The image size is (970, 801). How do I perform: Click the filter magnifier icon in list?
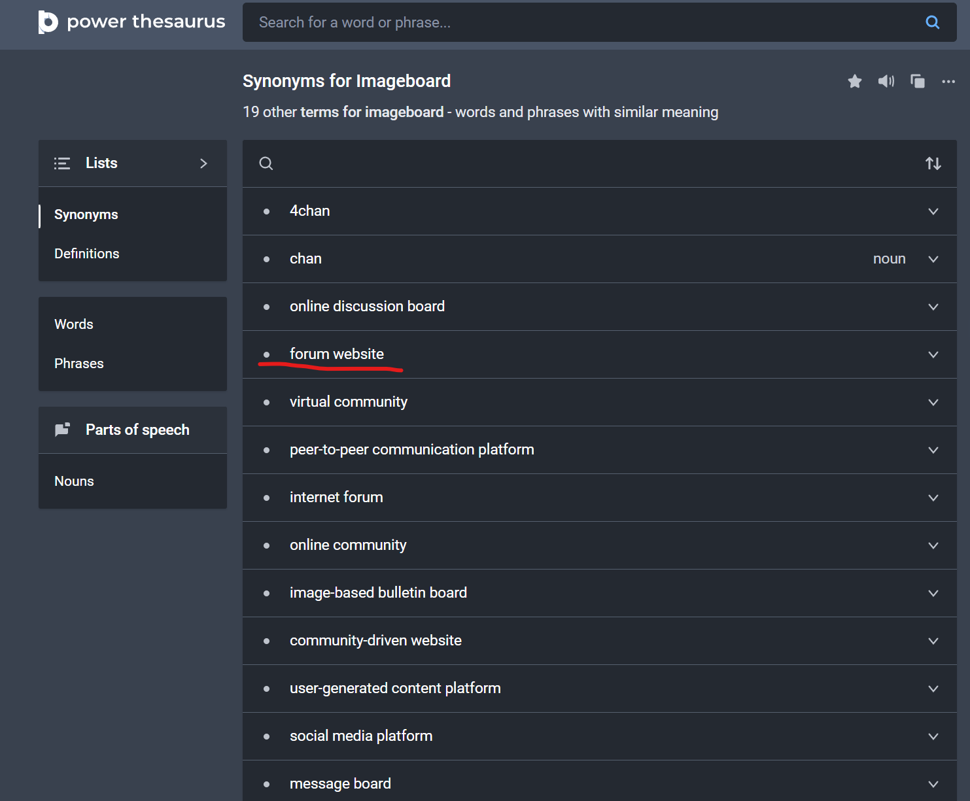click(266, 163)
